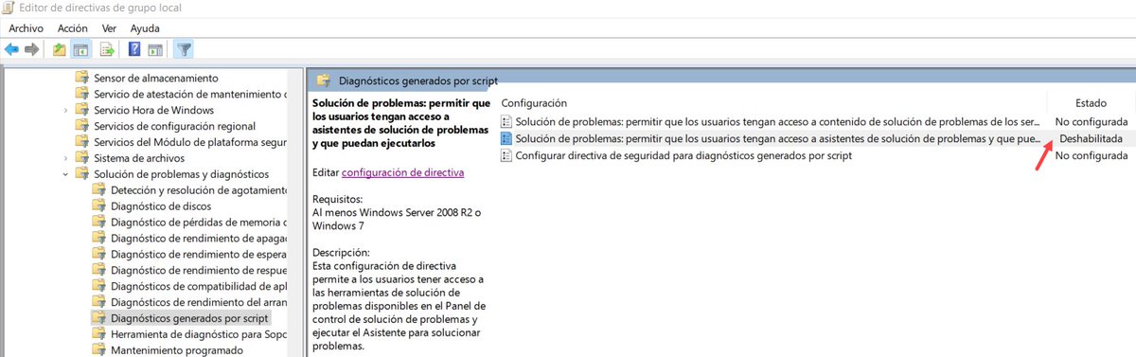Click folder icon of Mantenimiento programado
The width and height of the screenshot is (1136, 357).
99,351
